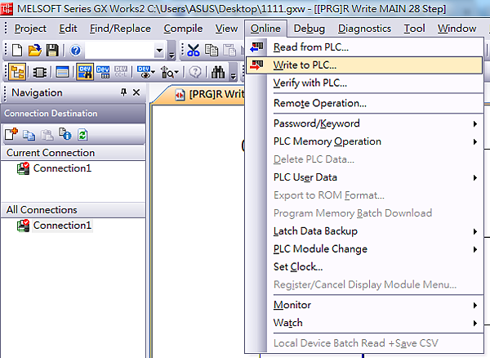Expand the Password/Keyword submenu
Viewport: 490px width, 358px height.
point(364,123)
